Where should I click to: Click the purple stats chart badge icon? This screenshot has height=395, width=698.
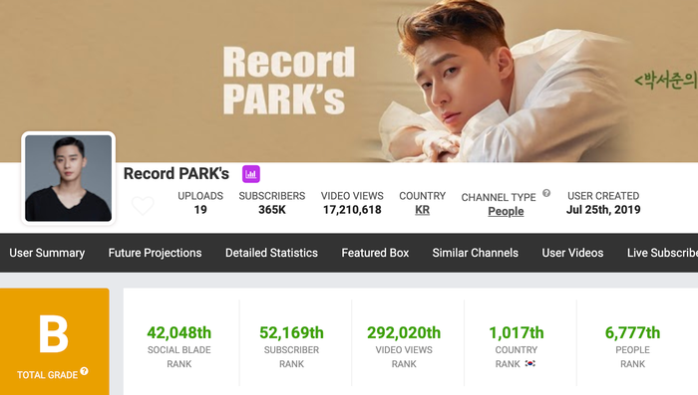click(251, 174)
